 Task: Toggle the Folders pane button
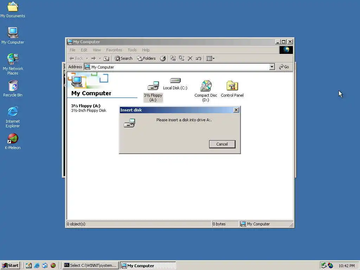pyautogui.click(x=146, y=59)
